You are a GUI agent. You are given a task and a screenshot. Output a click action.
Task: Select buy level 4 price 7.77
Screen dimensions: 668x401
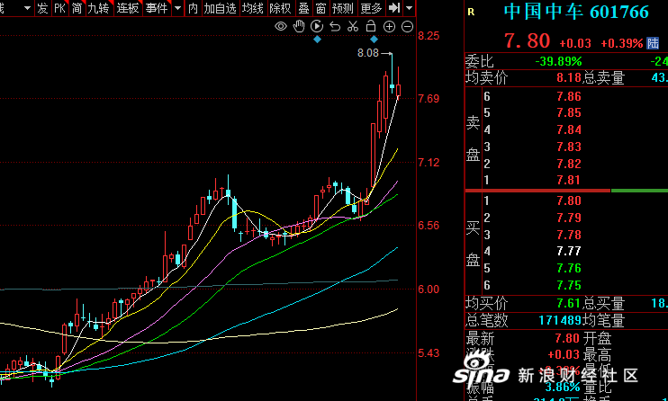(x=569, y=251)
